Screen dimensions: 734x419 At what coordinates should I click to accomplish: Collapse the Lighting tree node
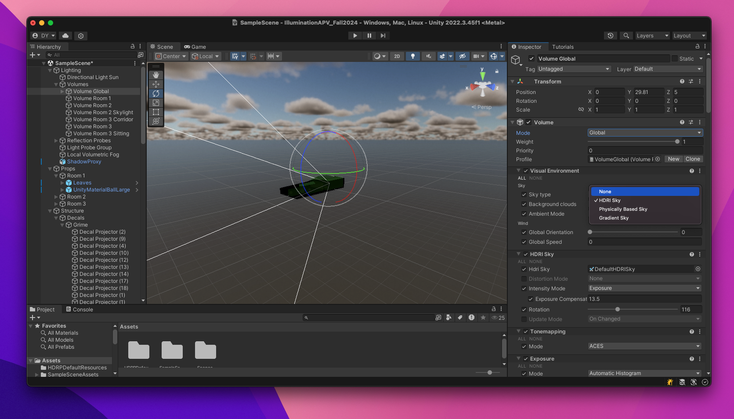(x=50, y=70)
